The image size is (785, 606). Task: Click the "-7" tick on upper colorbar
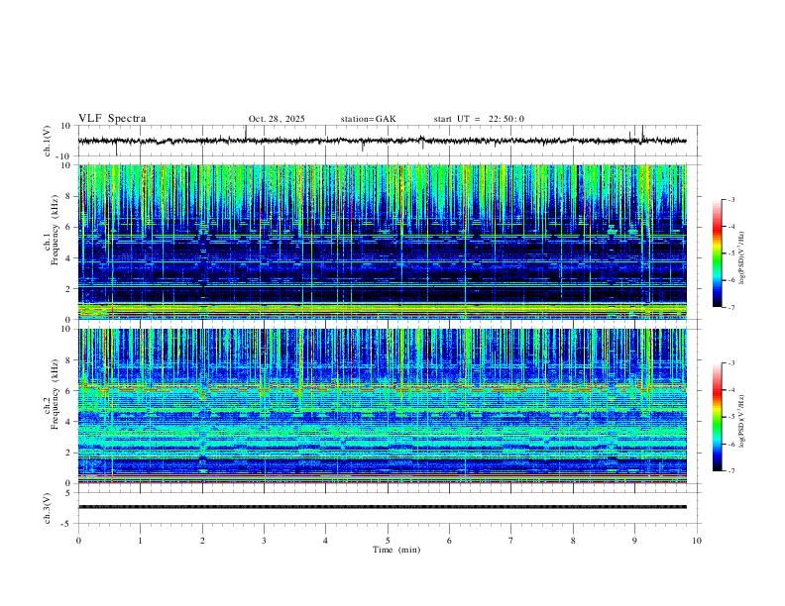(x=731, y=308)
